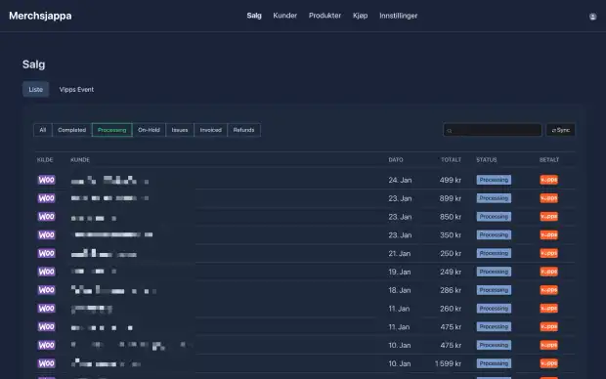The image size is (606, 379).
Task: Click the 260 kr total
Action: 451,309
